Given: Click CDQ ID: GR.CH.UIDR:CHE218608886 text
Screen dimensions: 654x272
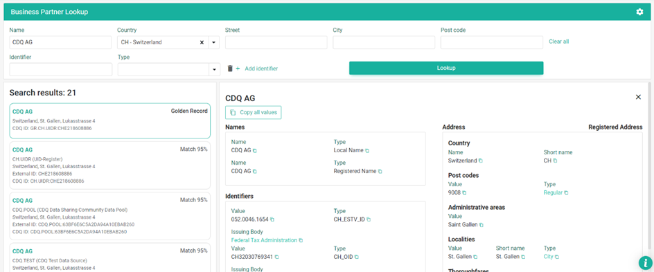Looking at the screenshot, I should 52,128.
